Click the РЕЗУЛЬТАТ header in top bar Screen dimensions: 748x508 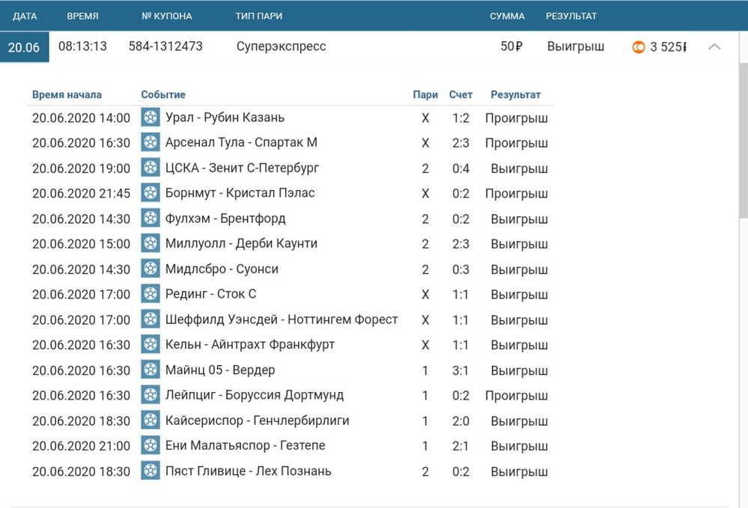571,16
